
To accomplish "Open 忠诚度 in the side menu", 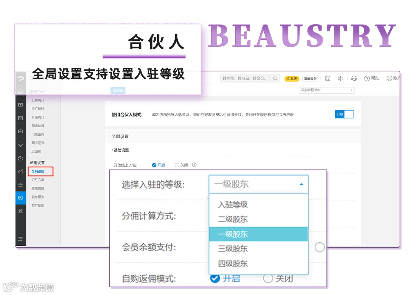I will click(x=36, y=151).
